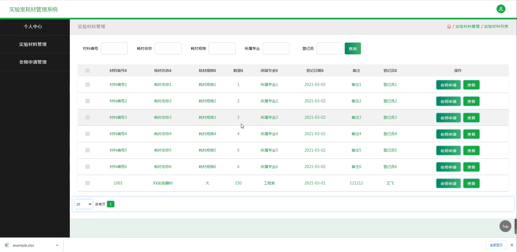Sort by 耗材规格 column arrows
Screen dimensions: 517x252
coord(215,71)
